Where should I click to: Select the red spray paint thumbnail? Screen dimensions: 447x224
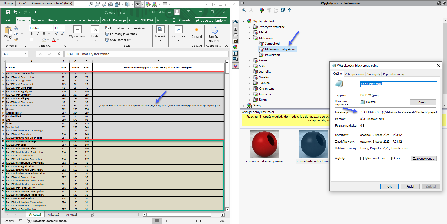pyautogui.click(x=264, y=144)
